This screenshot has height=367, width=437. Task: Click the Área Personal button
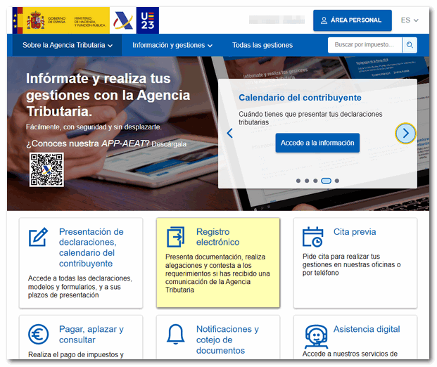coord(352,20)
